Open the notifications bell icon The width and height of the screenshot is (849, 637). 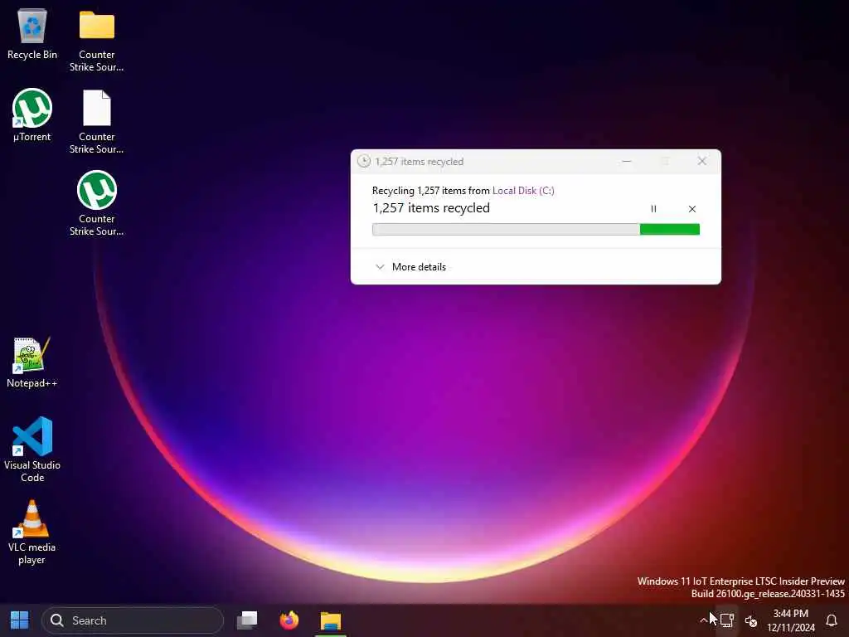coord(832,620)
